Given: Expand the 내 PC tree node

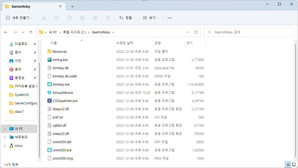Looking at the screenshot, I should [5, 129].
